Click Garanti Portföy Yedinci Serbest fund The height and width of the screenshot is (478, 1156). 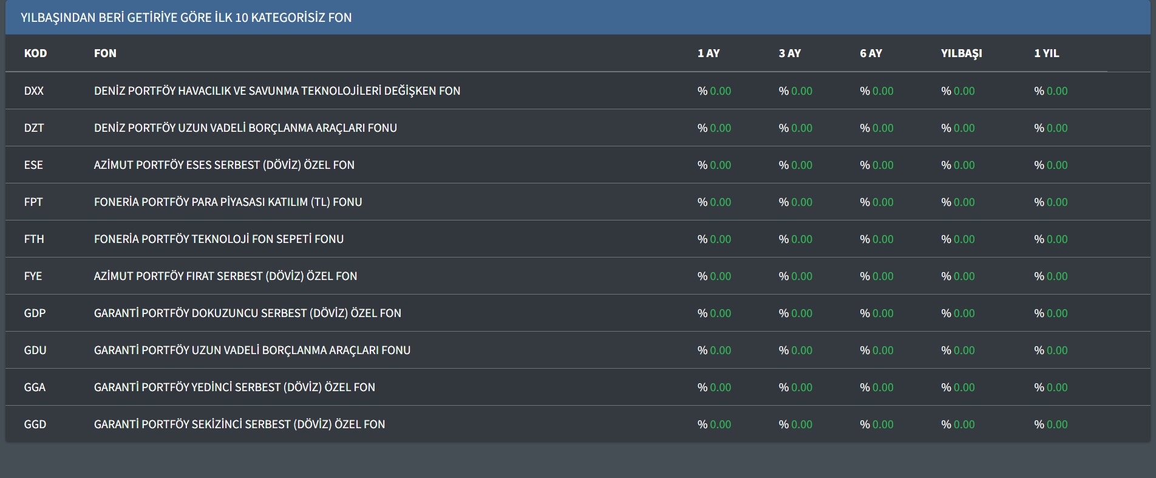point(234,388)
